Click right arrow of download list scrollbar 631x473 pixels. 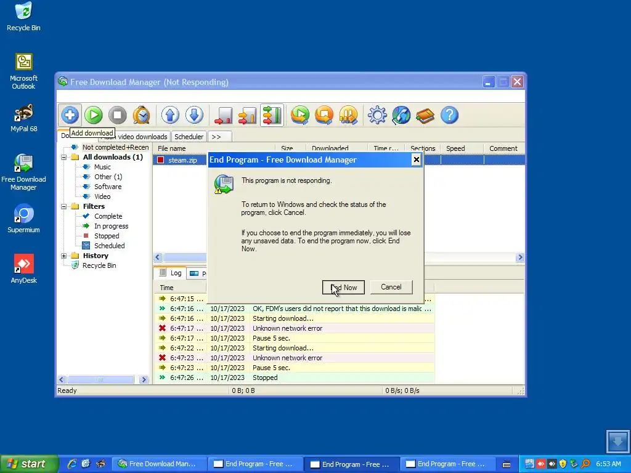pyautogui.click(x=520, y=257)
